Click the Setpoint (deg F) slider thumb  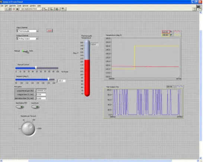(48, 79)
